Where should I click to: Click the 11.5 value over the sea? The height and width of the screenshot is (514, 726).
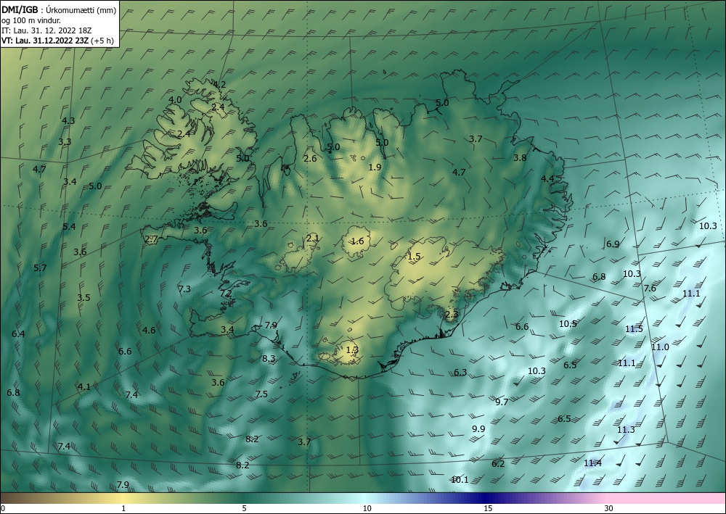pyautogui.click(x=634, y=328)
